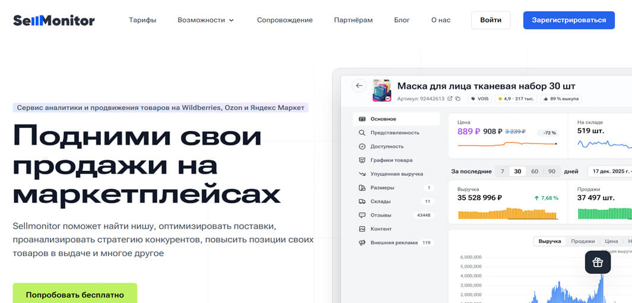Image resolution: width=632 pixels, height=303 pixels.
Task: Click the checkmark-circle icon beside Доступность
Action: coord(362,146)
